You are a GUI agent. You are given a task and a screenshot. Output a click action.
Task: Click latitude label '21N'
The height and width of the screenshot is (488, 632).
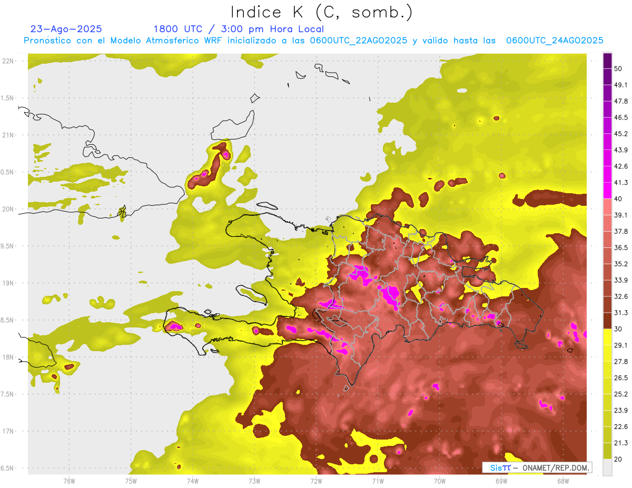tap(7, 135)
